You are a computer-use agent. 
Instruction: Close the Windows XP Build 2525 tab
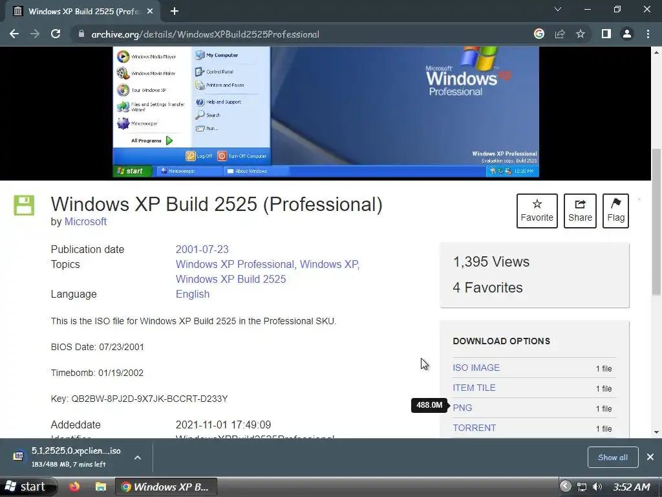click(x=150, y=12)
